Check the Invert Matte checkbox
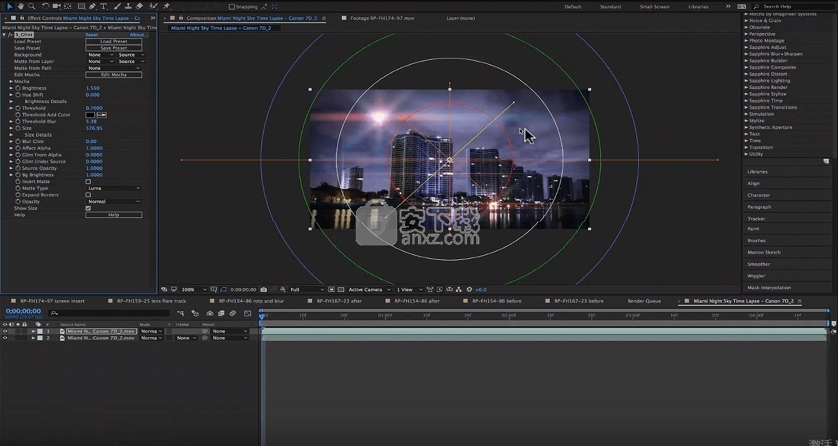 88,181
